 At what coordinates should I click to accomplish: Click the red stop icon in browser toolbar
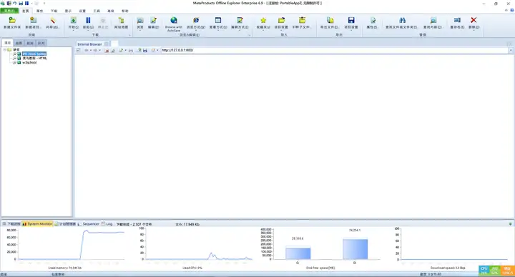(107, 51)
